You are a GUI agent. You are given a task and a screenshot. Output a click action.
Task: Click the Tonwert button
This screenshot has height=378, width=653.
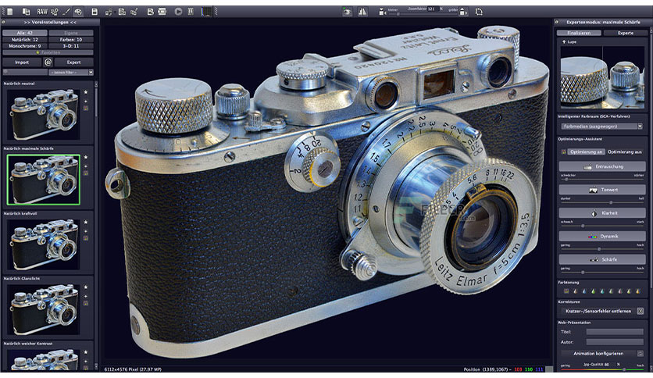coord(601,190)
